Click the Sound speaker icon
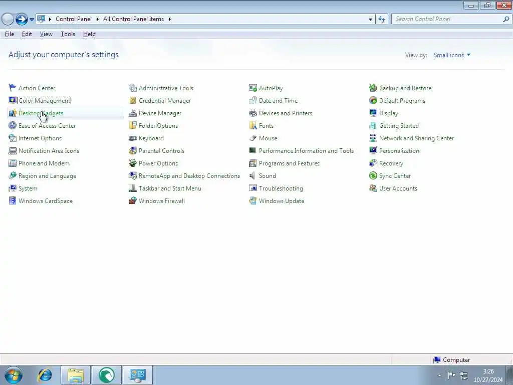Viewport: 513px width, 385px height. point(252,175)
